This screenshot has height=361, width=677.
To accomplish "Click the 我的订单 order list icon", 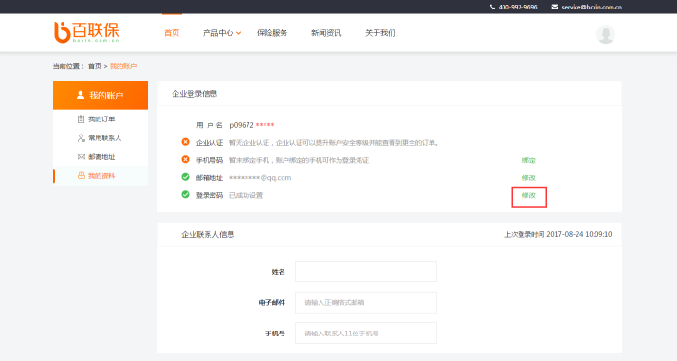I will 81,119.
